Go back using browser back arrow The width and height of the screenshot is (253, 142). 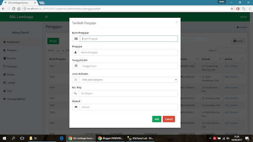pos(4,9)
